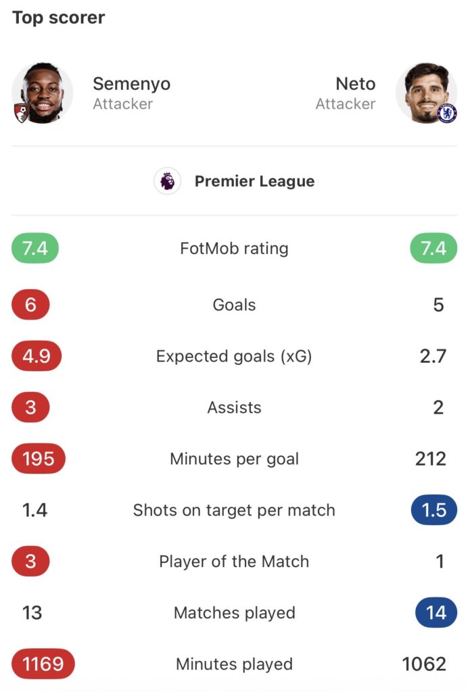Select the FotMob rating stat label
This screenshot has height=692, width=468.
coord(234,249)
